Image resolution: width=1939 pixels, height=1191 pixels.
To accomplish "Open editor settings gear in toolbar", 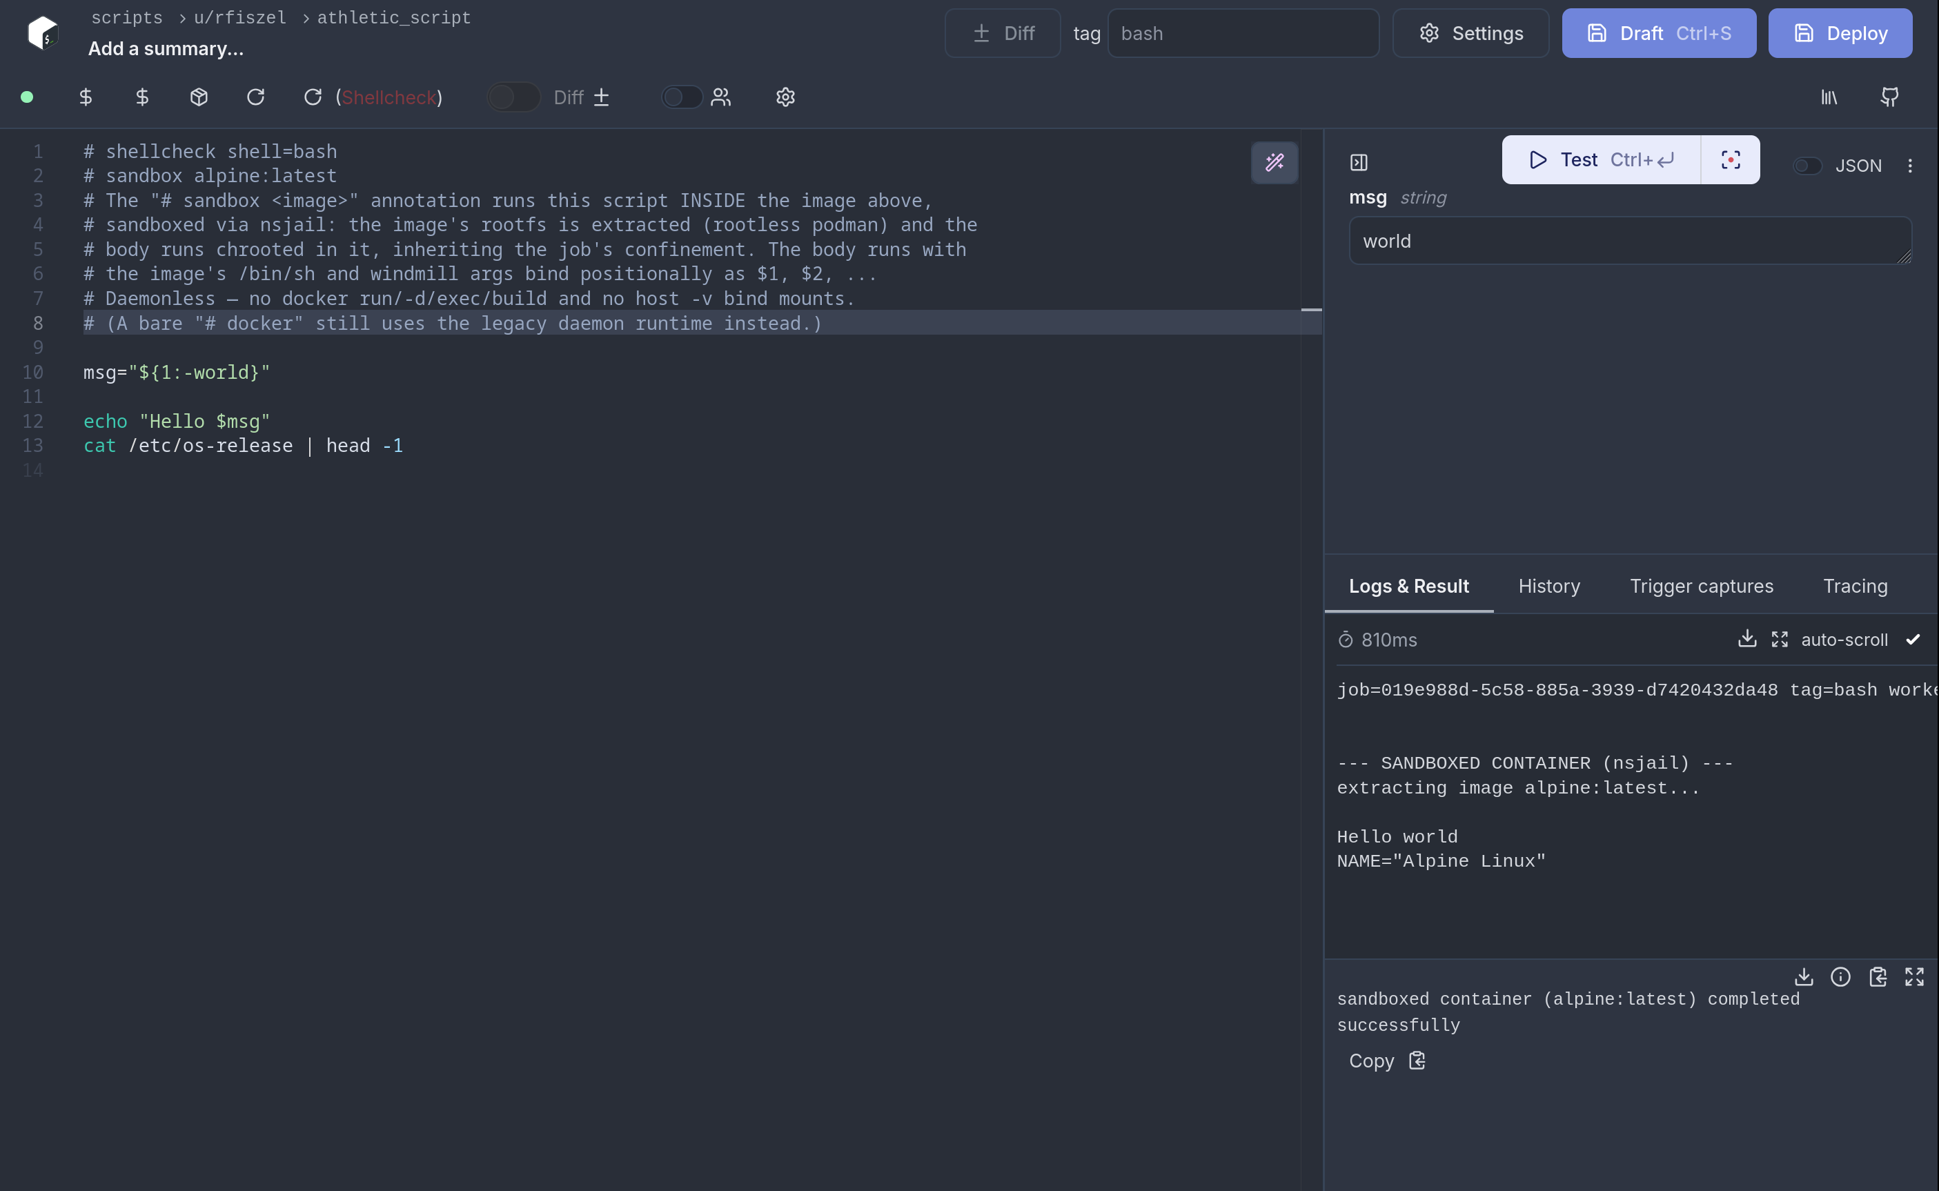I will (785, 97).
